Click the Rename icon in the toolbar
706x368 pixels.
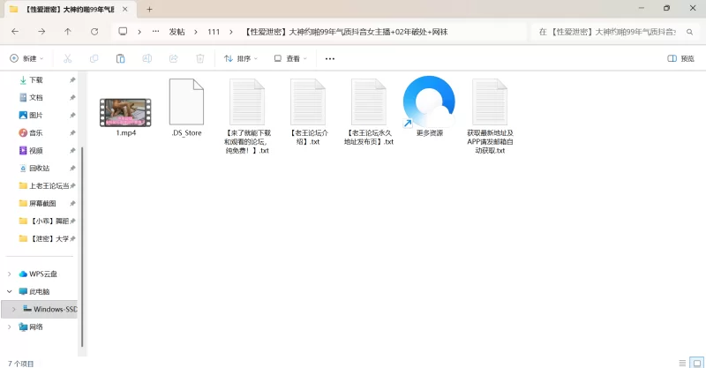tap(146, 58)
